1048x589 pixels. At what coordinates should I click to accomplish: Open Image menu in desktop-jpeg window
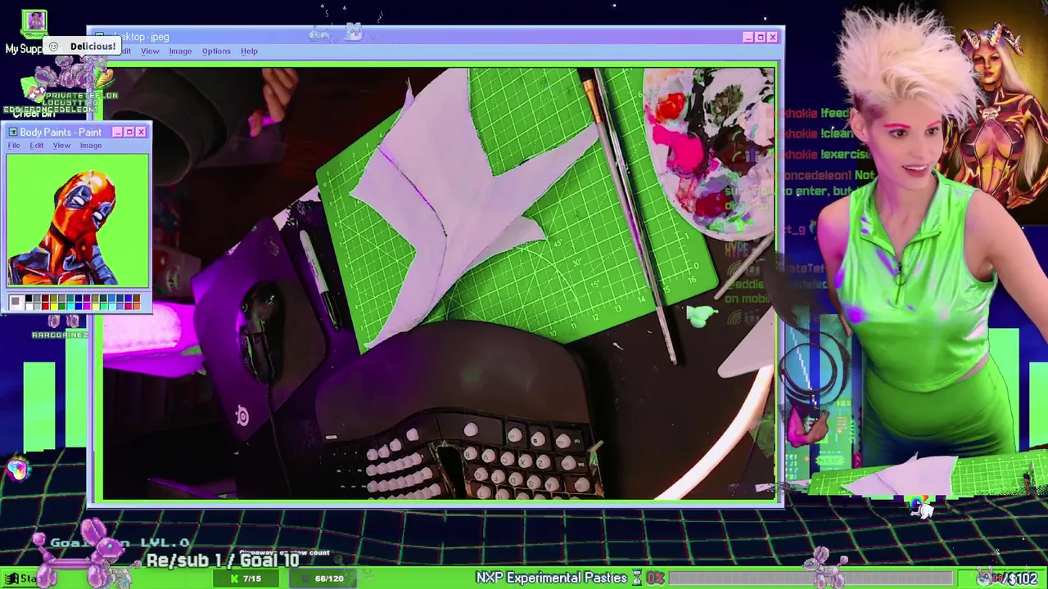(x=180, y=52)
